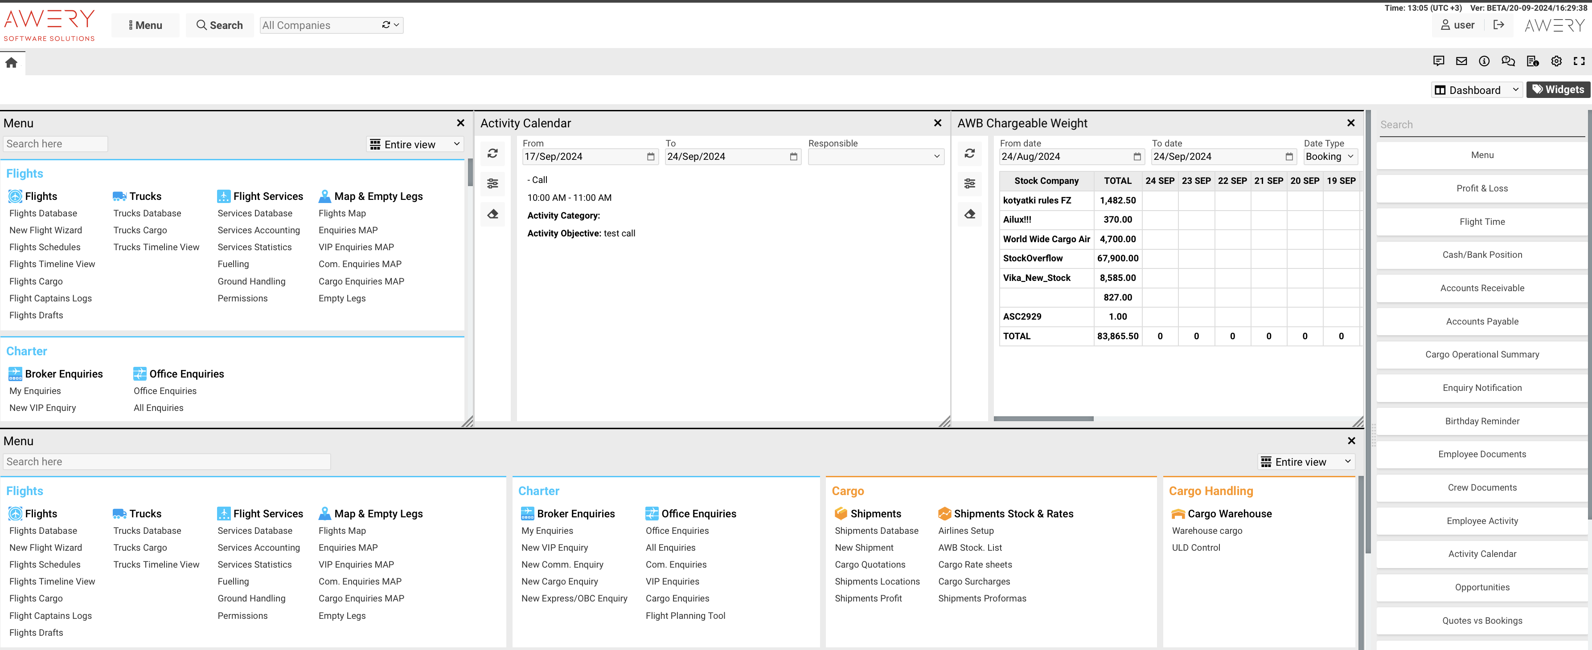Open the help chat bubbles icon
The height and width of the screenshot is (650, 1592).
tap(1508, 61)
